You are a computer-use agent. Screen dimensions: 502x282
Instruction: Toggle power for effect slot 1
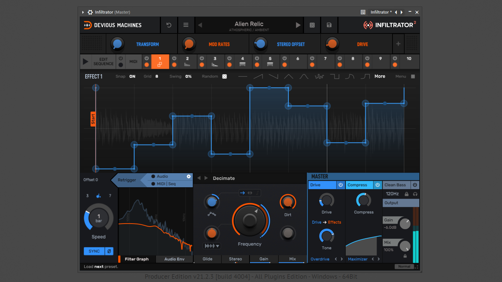pos(147,58)
